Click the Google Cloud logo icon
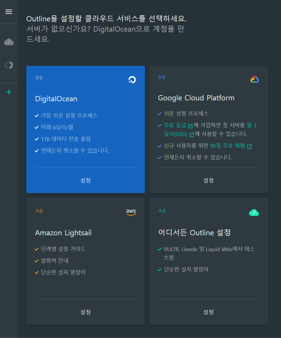The height and width of the screenshot is (338, 281). pyautogui.click(x=255, y=80)
